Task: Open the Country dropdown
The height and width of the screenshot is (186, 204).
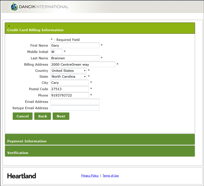Action: click(x=69, y=71)
